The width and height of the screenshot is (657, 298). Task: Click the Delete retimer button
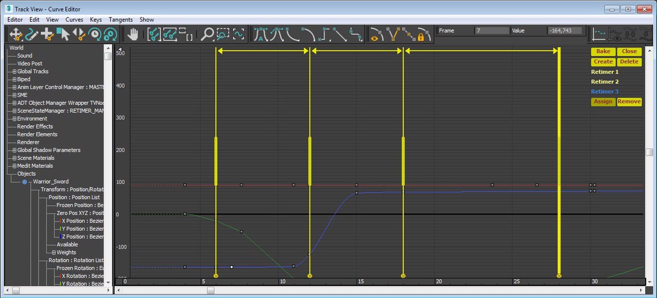[629, 61]
